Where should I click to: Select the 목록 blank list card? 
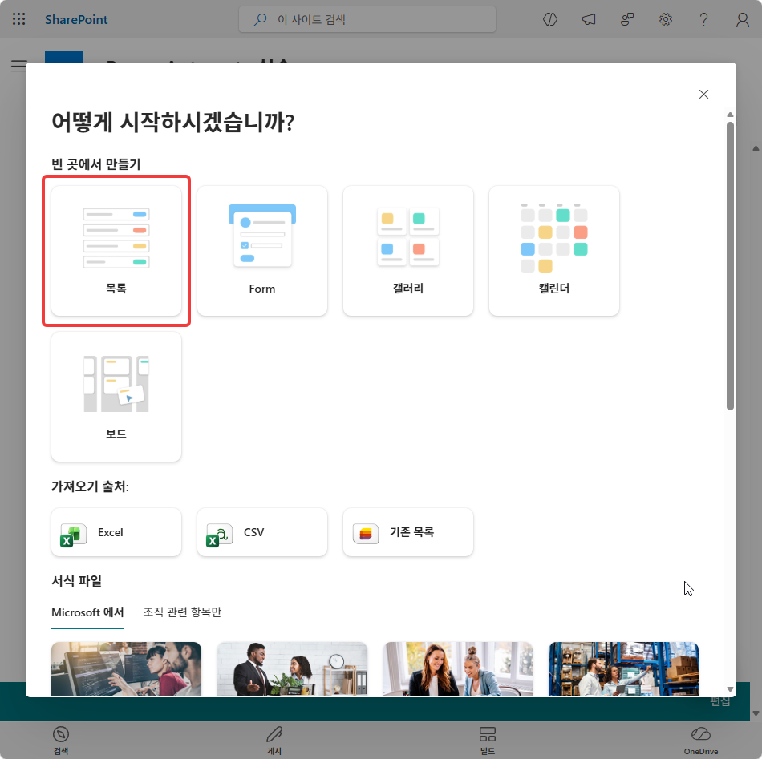point(116,251)
